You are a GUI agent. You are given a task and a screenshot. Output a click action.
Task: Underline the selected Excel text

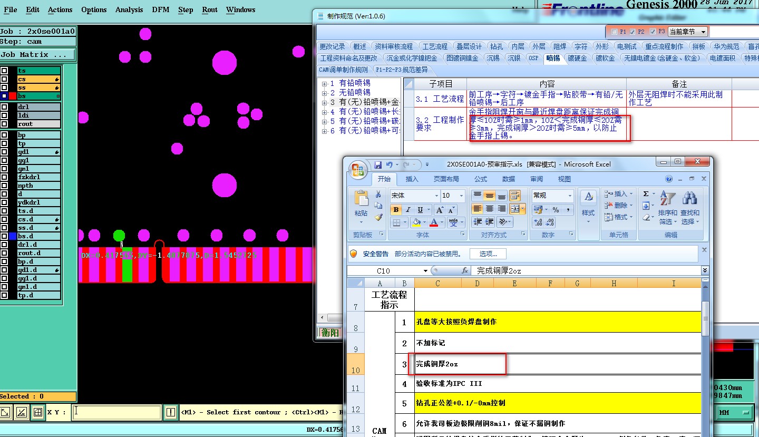420,210
